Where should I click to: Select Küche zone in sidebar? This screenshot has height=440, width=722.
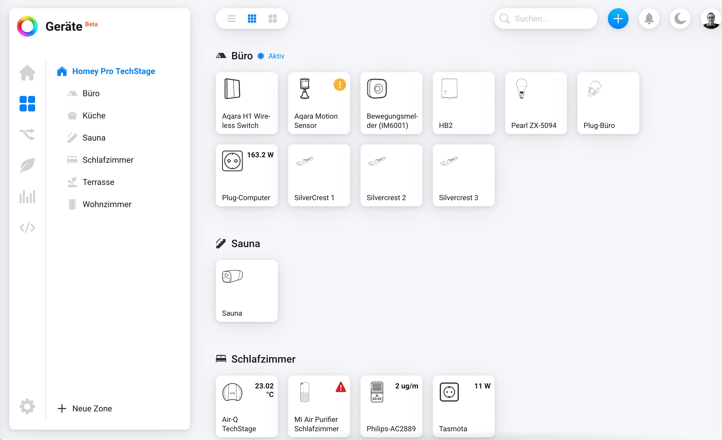pos(94,116)
